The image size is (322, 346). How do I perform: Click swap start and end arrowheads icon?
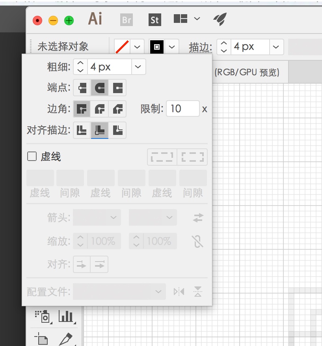[x=198, y=217]
